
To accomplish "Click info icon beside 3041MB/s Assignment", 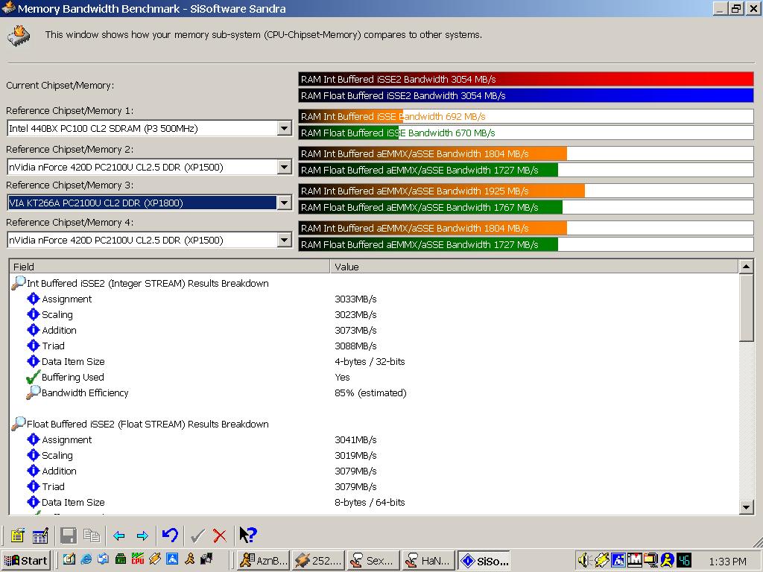I will pyautogui.click(x=33, y=439).
